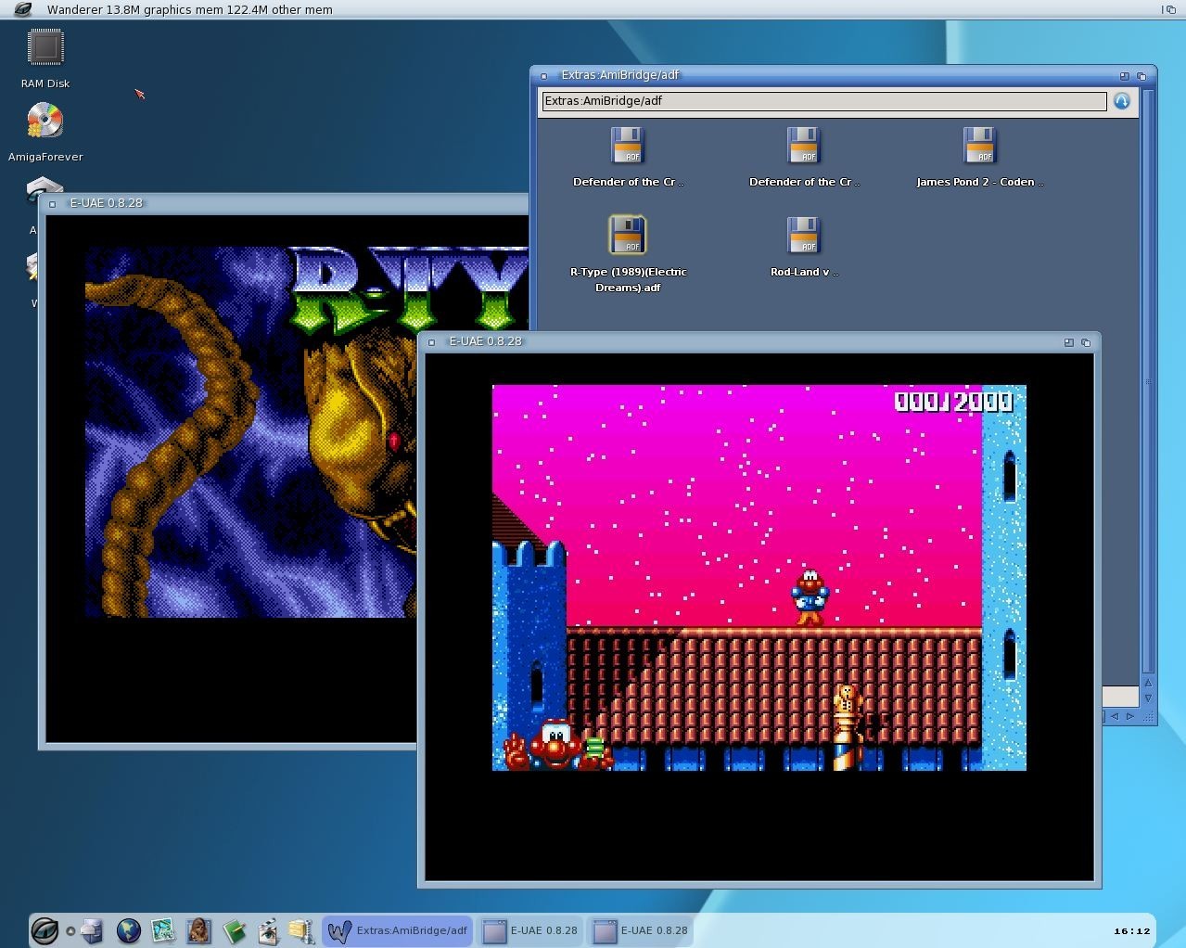Click the screen depth gadget in top-right corner
The image size is (1186, 948).
click(1169, 9)
